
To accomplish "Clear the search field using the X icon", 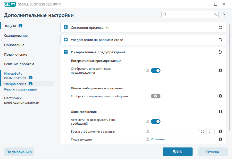I will pos(215,14).
